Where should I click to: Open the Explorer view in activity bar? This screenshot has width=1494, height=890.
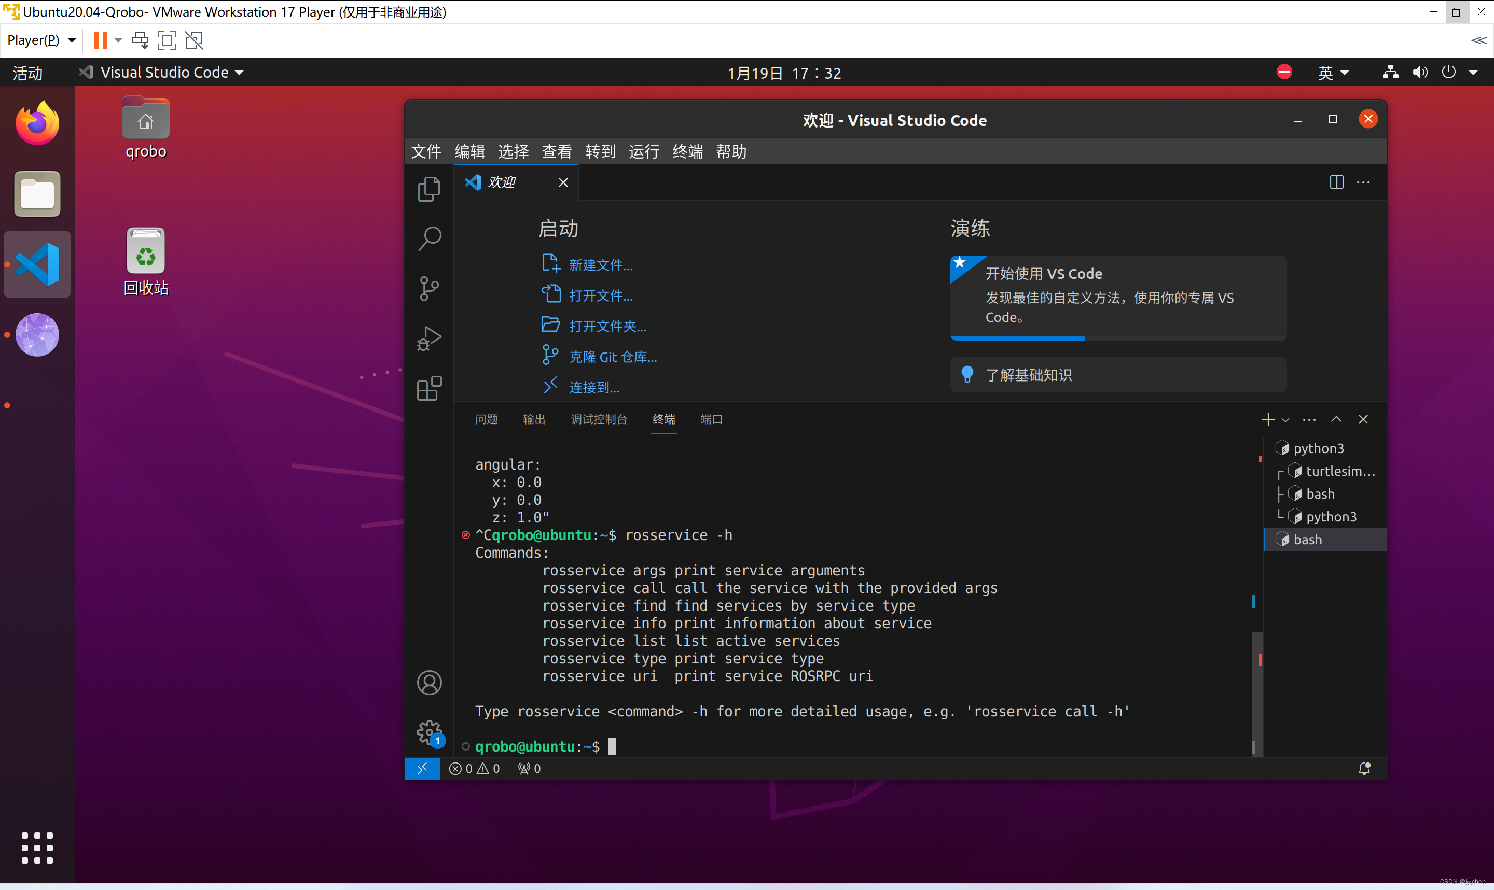tap(429, 189)
